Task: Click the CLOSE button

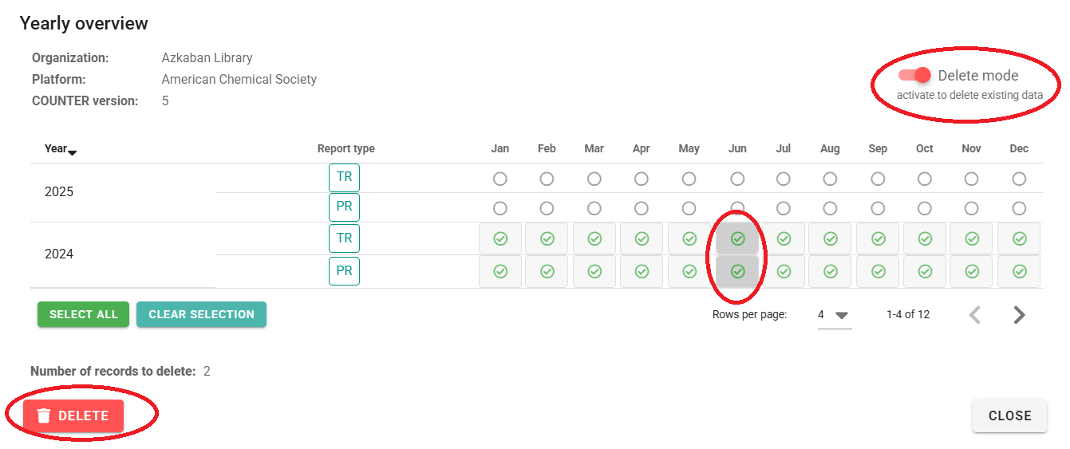Action: pos(1009,416)
